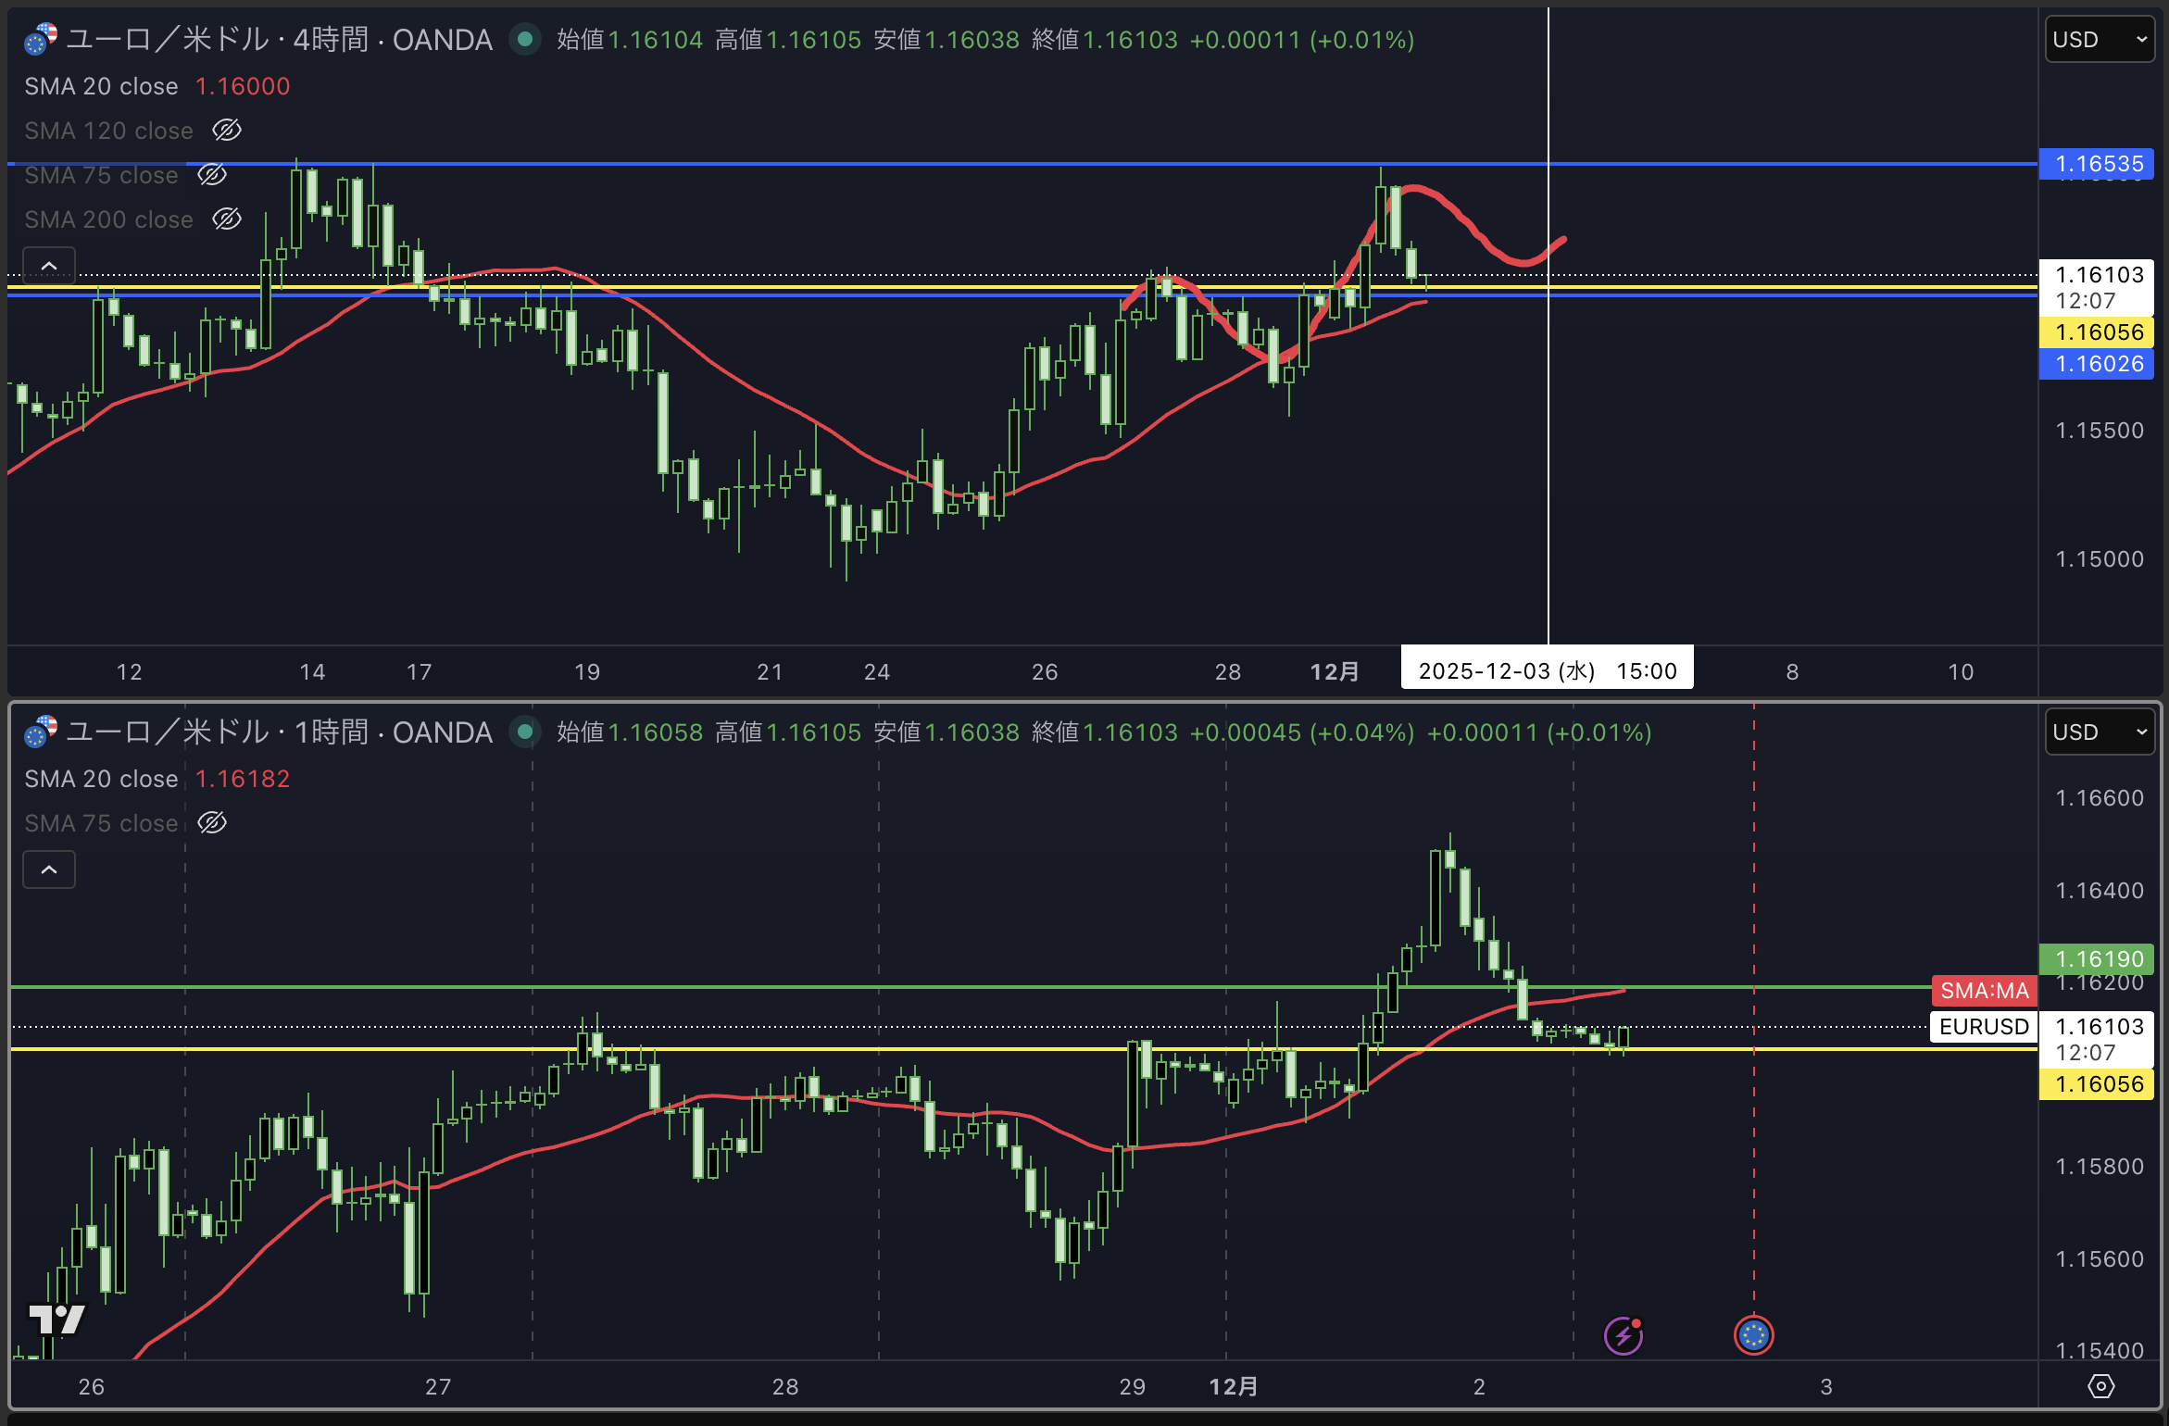Click the EUR/USD flag icon on the 1-hour chart
Viewport: 2169px width, 1426px height.
(40, 732)
